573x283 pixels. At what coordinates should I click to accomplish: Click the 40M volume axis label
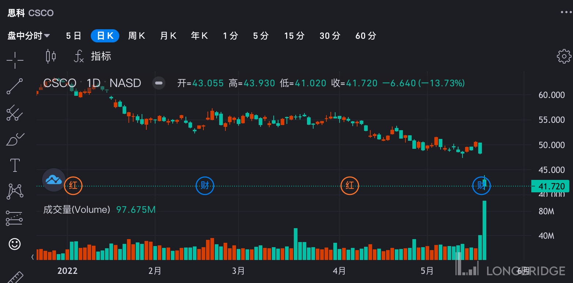pyautogui.click(x=546, y=236)
